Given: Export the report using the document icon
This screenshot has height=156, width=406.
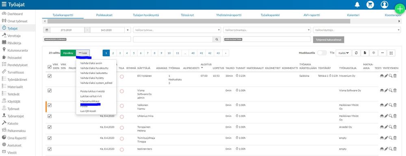Looking at the screenshot, I should click(365, 53).
